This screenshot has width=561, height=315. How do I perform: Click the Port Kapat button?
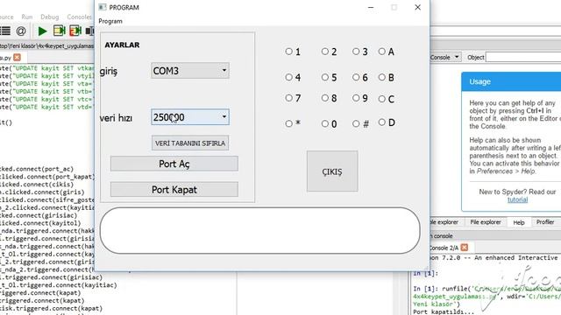[x=174, y=189]
